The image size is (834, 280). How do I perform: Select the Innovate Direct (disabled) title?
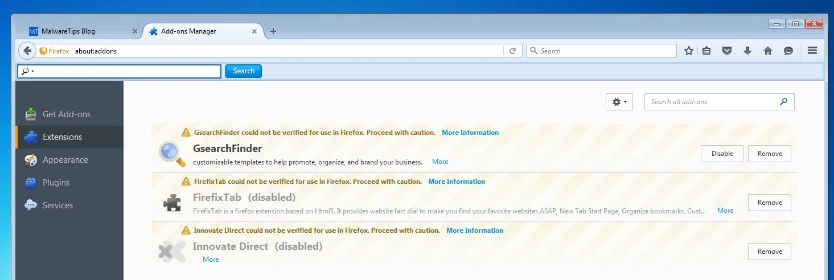(257, 246)
